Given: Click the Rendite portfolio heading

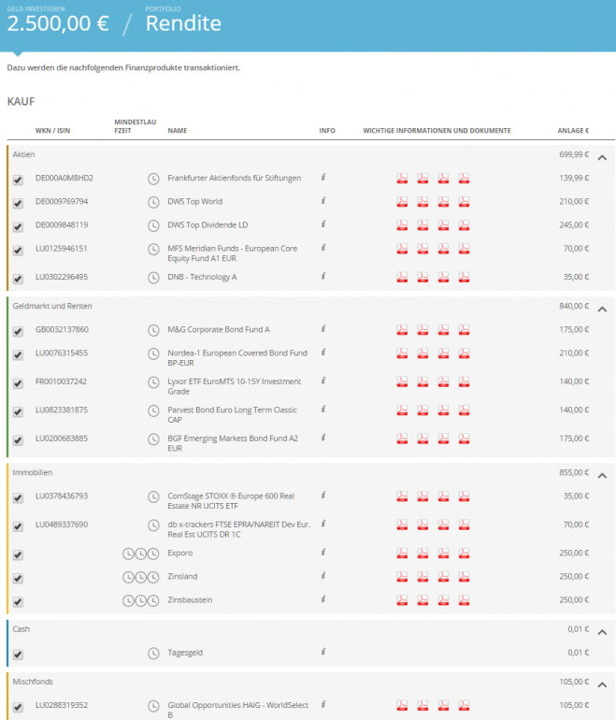Looking at the screenshot, I should click(x=183, y=23).
